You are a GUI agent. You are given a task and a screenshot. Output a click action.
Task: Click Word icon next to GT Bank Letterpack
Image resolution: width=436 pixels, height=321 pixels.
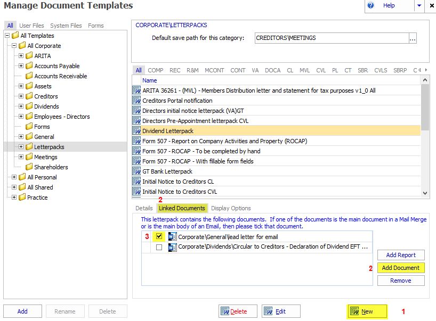click(136, 171)
